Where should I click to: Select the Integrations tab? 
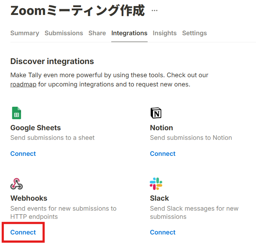pos(129,33)
